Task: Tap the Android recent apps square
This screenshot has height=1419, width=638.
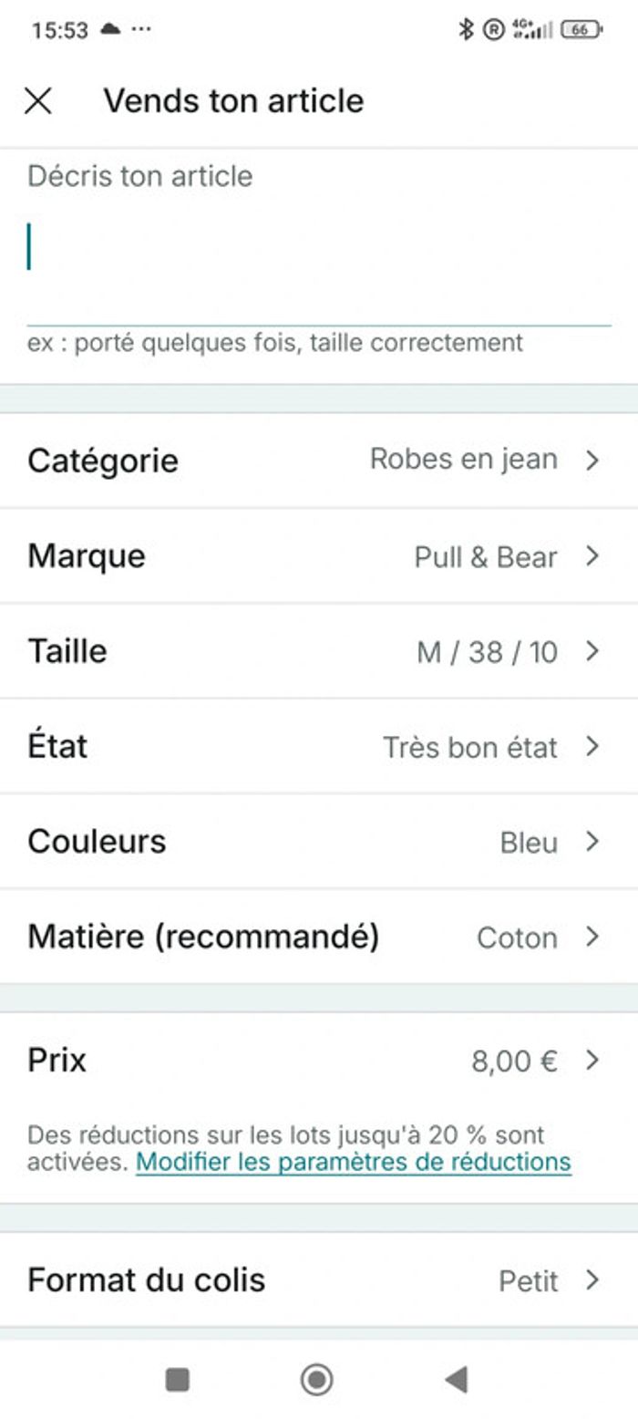Action: coord(178,1379)
